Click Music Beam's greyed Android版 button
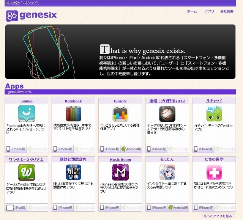Screen dimensions: 243x220 (x=131, y=207)
